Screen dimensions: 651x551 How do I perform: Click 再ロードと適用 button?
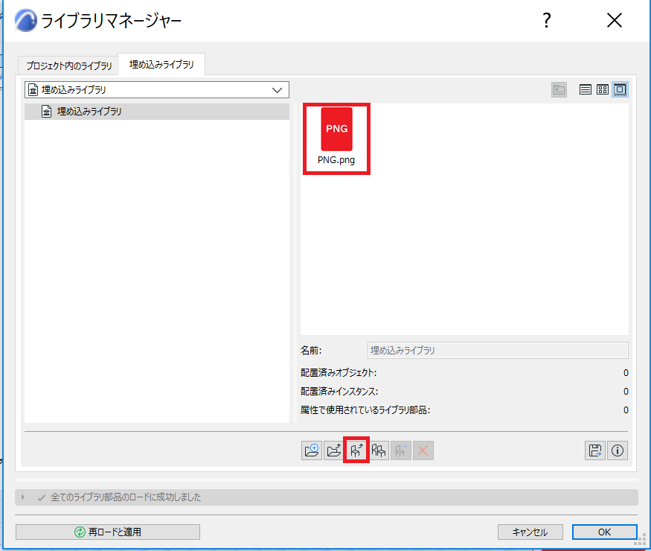[x=108, y=532]
